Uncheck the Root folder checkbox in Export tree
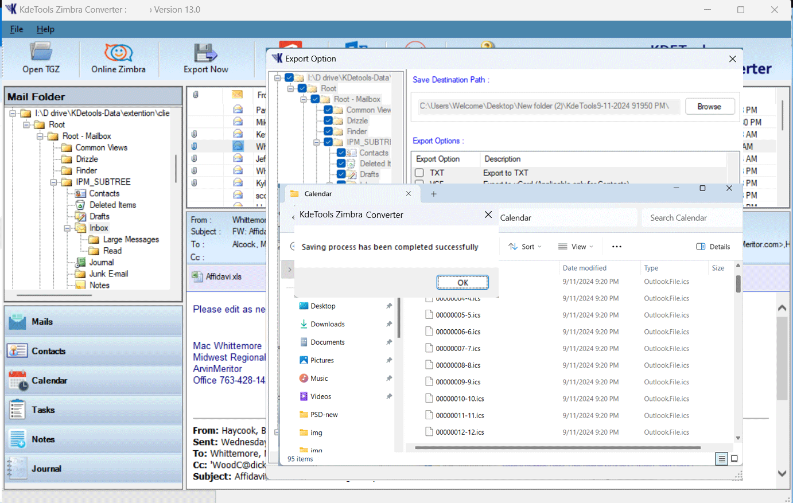Screen dimensions: 793x503 point(302,88)
